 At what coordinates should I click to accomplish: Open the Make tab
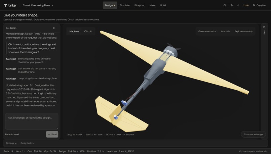[x=152, y=5]
